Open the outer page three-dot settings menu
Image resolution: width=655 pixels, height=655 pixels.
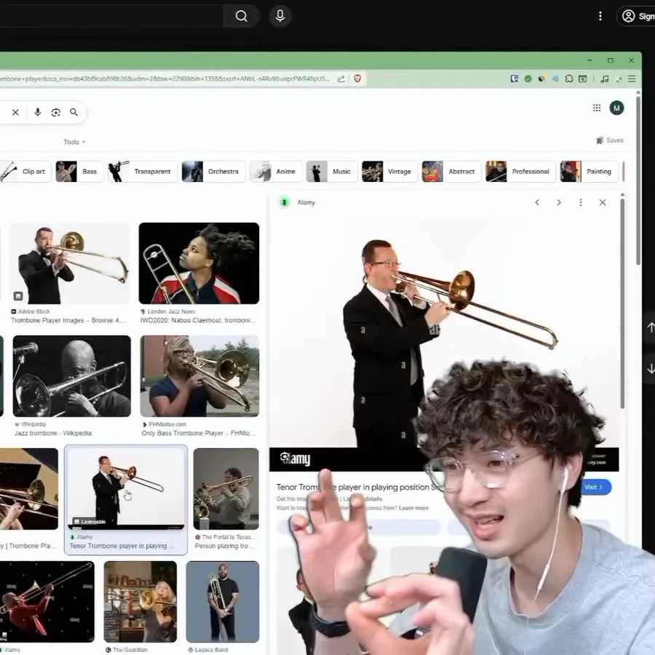pos(600,16)
